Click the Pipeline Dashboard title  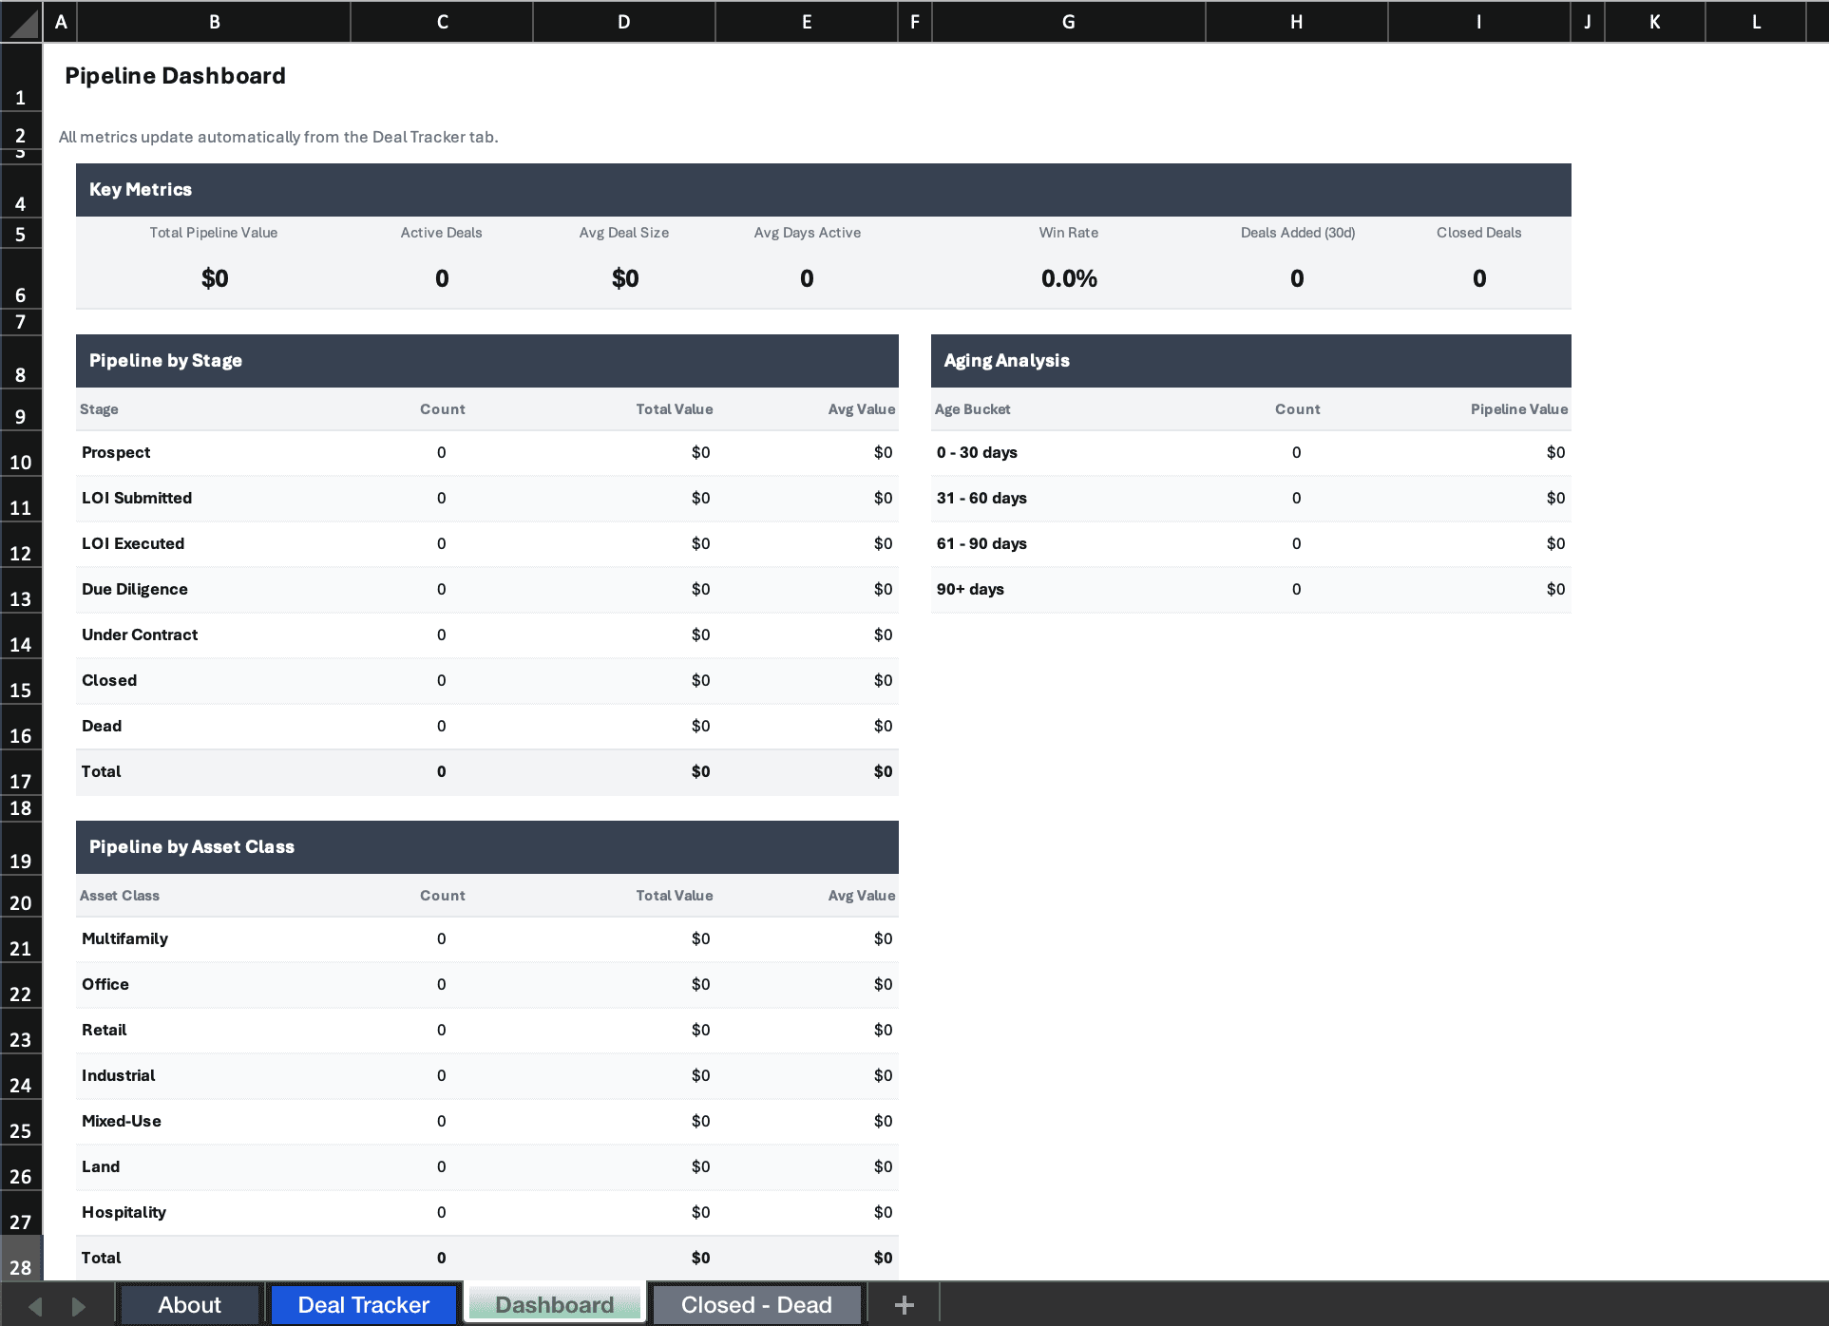click(x=175, y=75)
